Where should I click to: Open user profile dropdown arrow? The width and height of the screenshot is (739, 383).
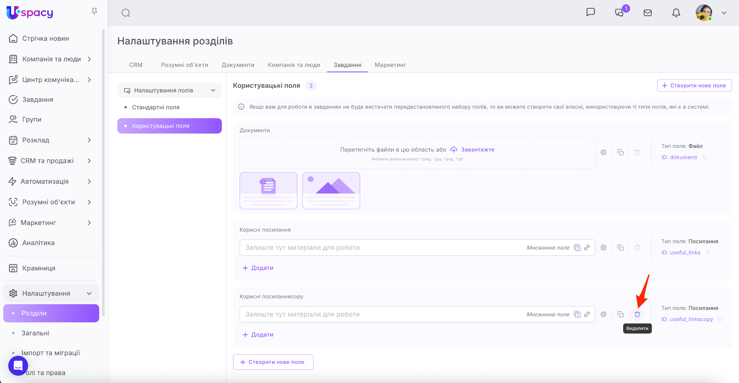coord(724,13)
